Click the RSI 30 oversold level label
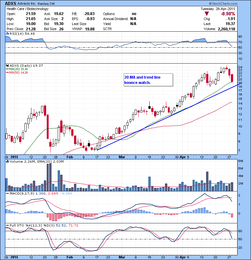251x260 pixels. pyautogui.click(x=240, y=53)
